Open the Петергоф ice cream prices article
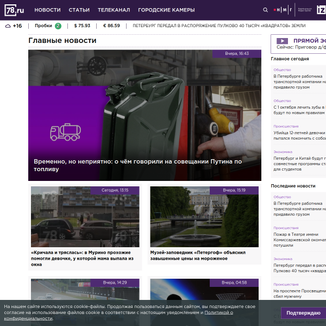Image resolution: width=326 pixels, height=326 pixels. (198, 255)
